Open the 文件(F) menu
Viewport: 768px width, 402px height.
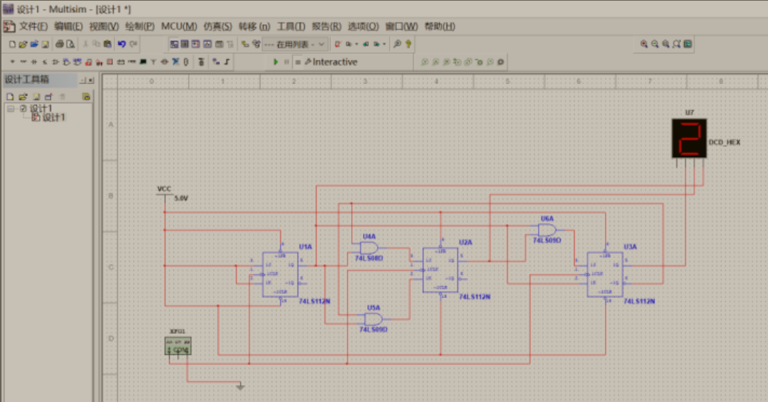[33, 27]
